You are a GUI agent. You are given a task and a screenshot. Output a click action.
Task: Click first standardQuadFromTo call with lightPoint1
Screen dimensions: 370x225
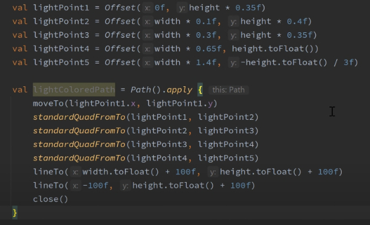pyautogui.click(x=146, y=117)
